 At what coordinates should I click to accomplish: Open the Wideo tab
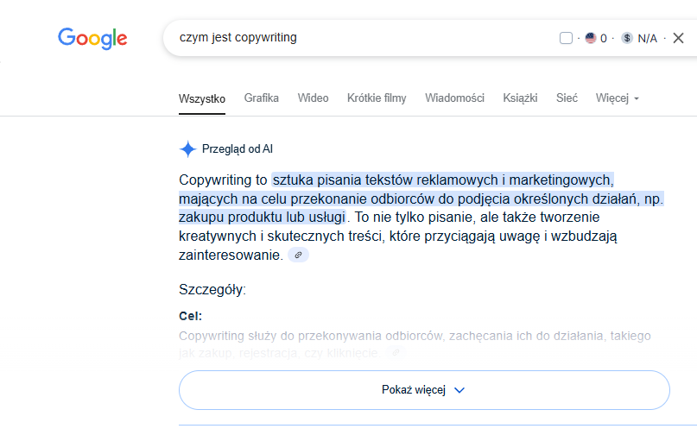[x=313, y=98]
